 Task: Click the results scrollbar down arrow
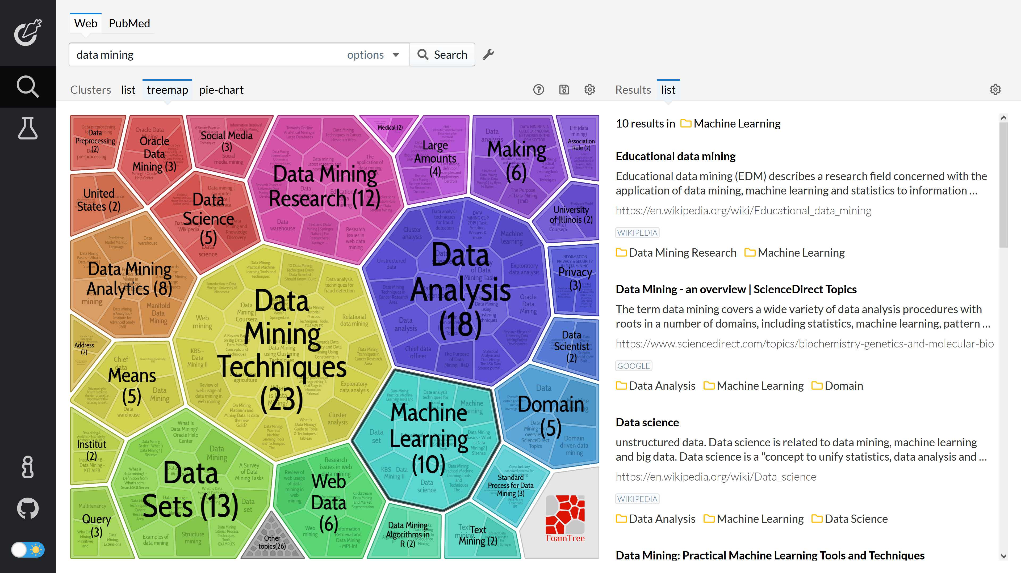(x=1003, y=556)
